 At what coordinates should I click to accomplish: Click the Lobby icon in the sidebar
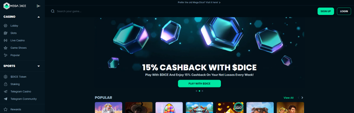point(5,26)
